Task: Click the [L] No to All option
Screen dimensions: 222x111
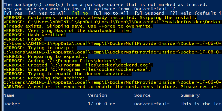Action: [111, 13]
